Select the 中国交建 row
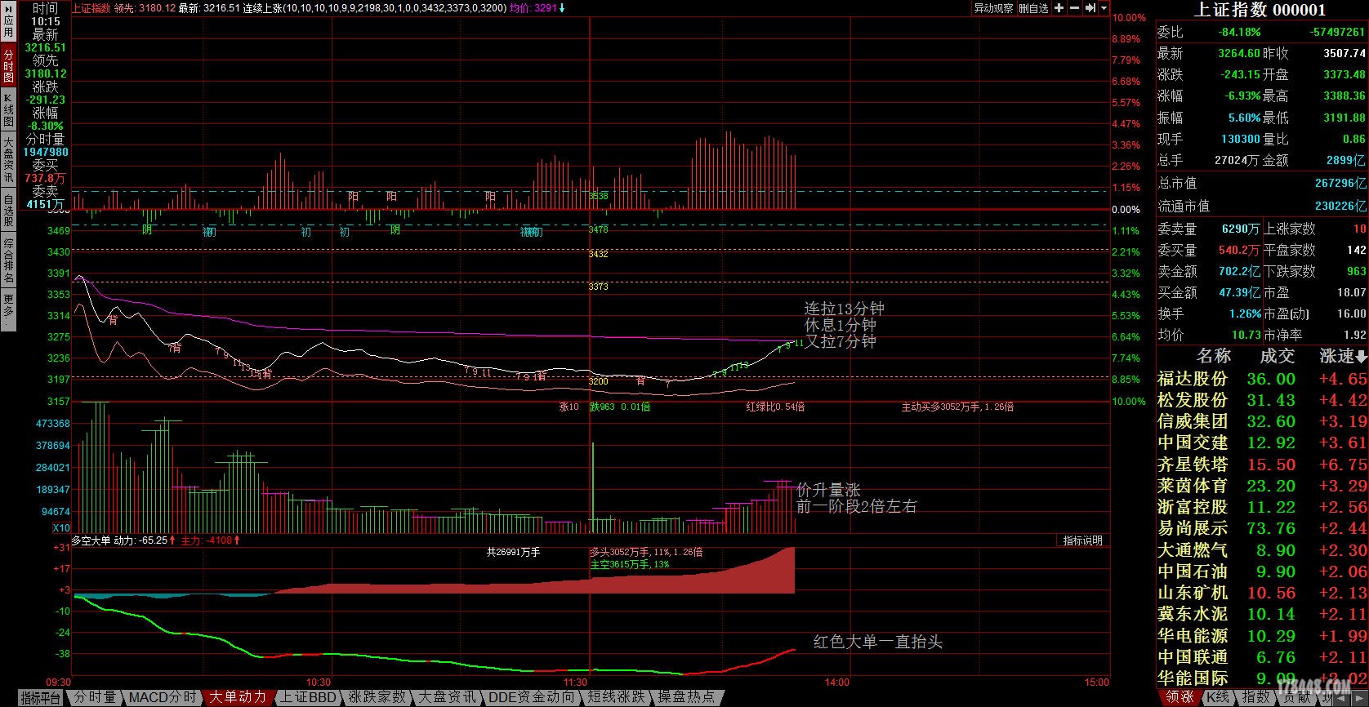Viewport: 1369px width, 707px height. coord(1262,442)
